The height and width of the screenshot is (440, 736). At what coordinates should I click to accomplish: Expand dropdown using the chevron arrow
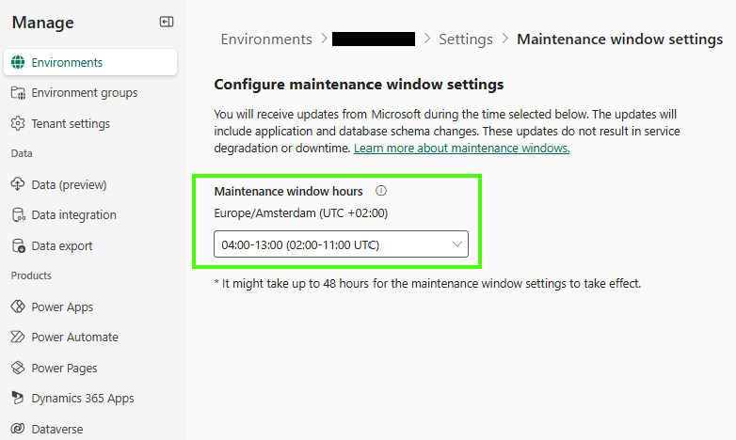point(457,245)
